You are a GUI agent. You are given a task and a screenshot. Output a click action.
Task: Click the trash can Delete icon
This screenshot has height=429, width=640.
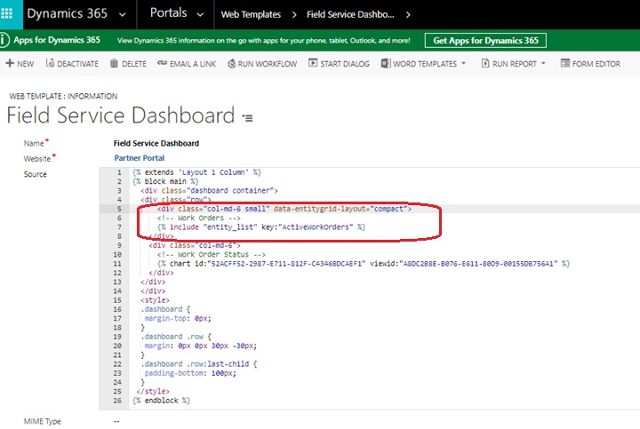[114, 63]
